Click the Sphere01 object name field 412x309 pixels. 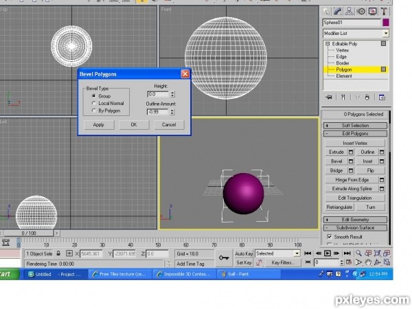[x=352, y=23]
